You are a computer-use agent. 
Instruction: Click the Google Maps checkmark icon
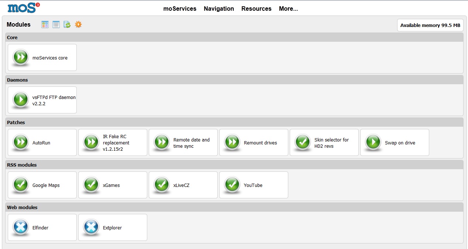[x=21, y=185]
